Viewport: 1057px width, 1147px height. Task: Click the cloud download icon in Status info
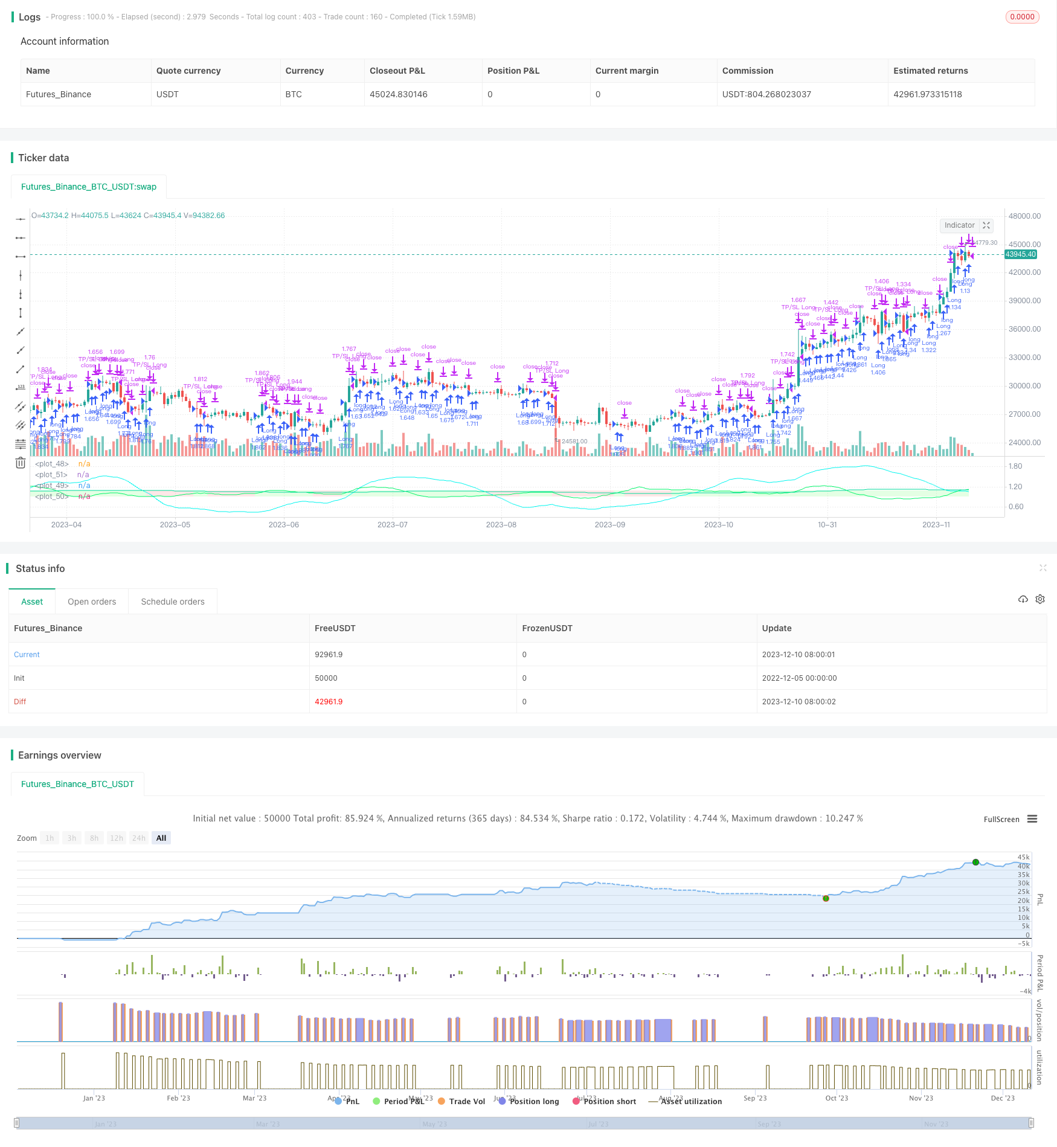click(1023, 599)
